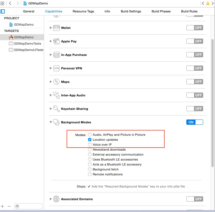Collapse the Background Modes section
This screenshot has height=212, width=215.
pyautogui.click(x=51, y=122)
